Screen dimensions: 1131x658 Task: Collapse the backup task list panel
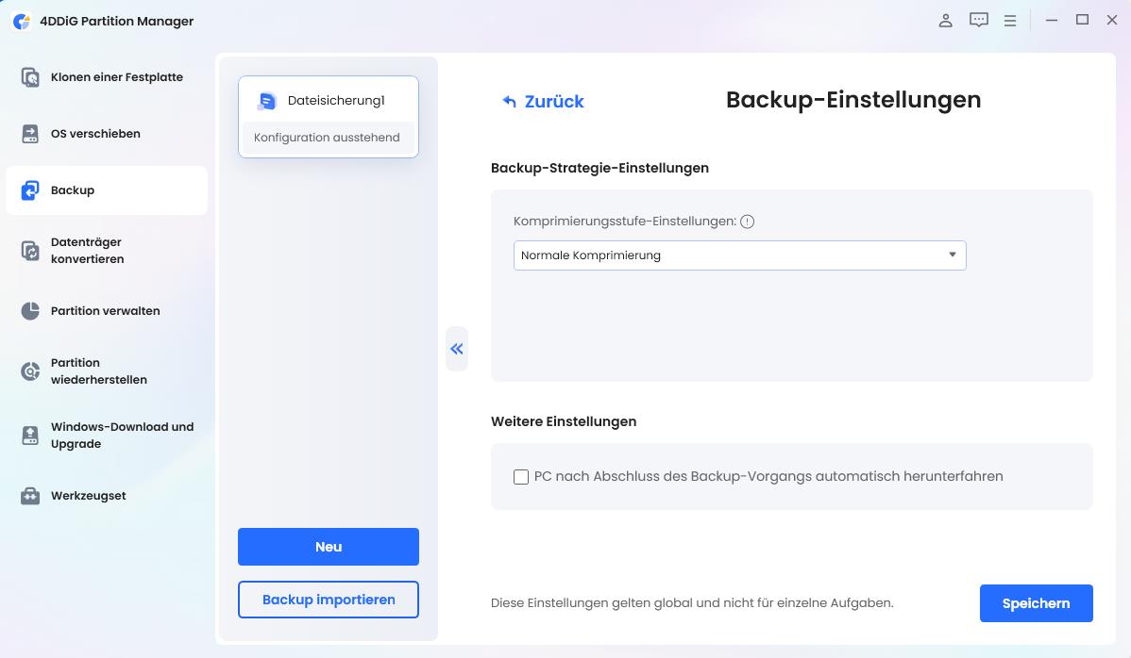[x=456, y=349]
